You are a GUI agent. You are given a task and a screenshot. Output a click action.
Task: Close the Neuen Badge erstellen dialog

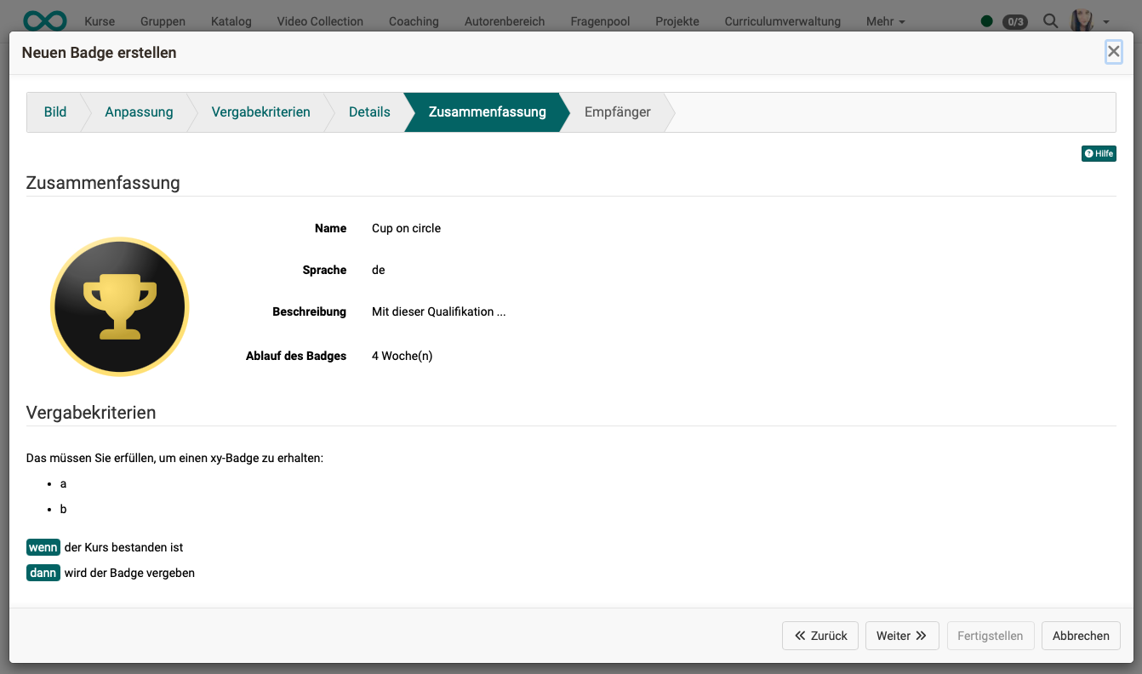tap(1113, 52)
